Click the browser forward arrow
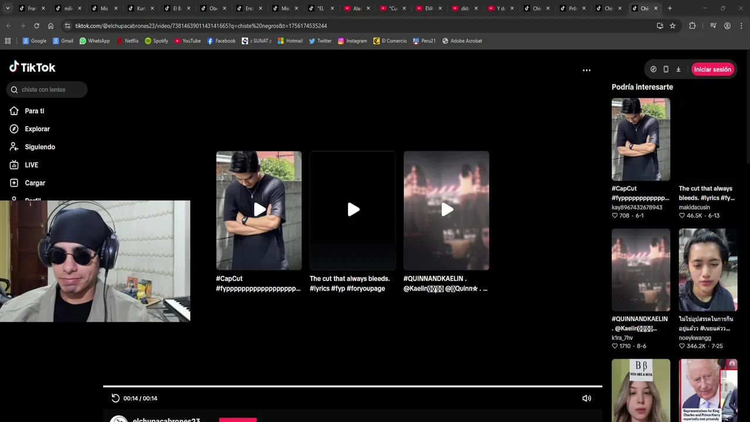750x422 pixels. 22,26
